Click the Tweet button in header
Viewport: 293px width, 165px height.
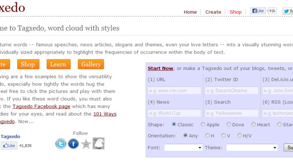pyautogui.click(x=288, y=11)
